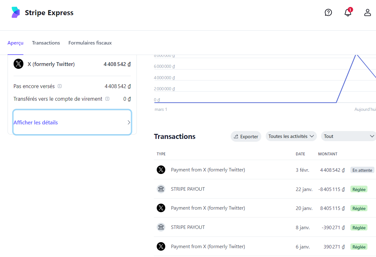This screenshot has width=376, height=257.
Task: Select the Aperçu tab
Action: 15,43
